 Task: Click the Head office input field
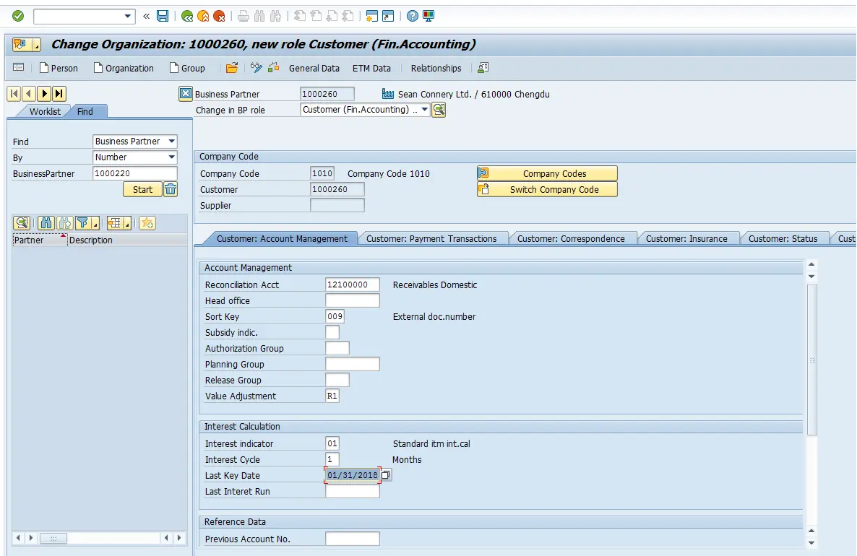point(353,300)
